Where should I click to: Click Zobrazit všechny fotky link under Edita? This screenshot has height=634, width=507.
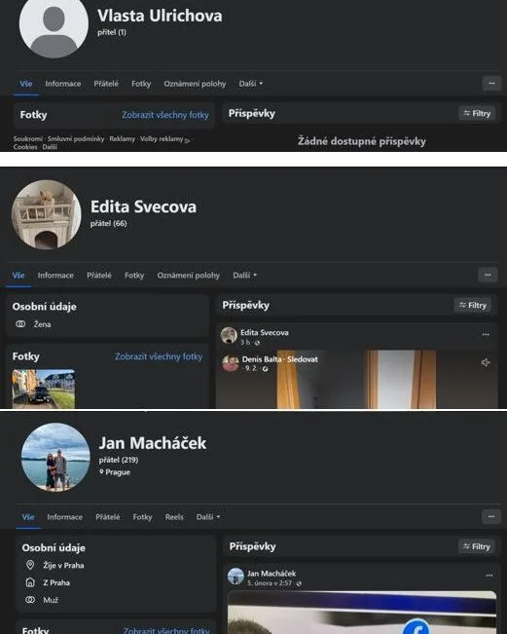coord(159,356)
